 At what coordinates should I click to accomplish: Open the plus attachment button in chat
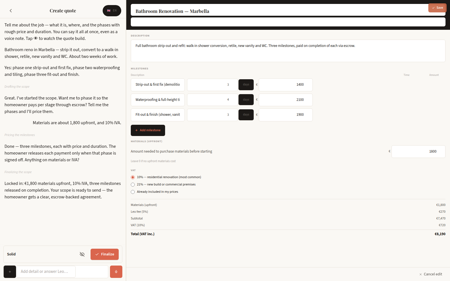pyautogui.click(x=10, y=272)
